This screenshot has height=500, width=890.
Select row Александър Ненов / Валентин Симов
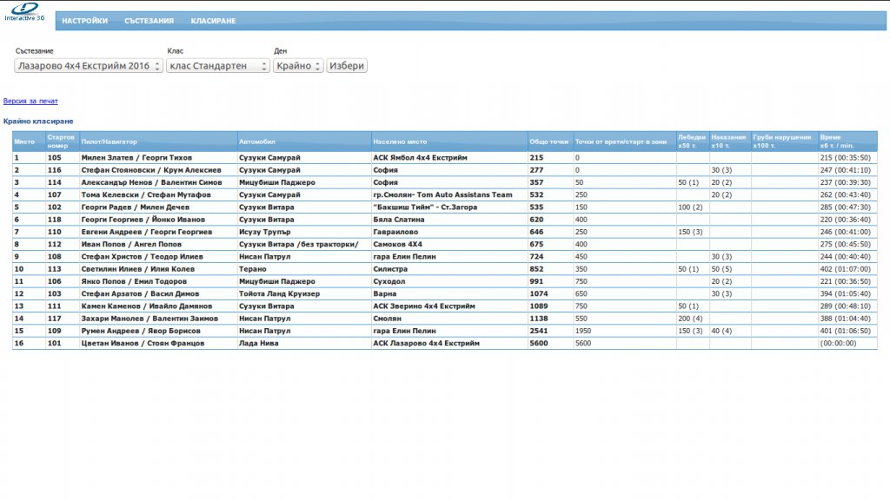point(445,182)
